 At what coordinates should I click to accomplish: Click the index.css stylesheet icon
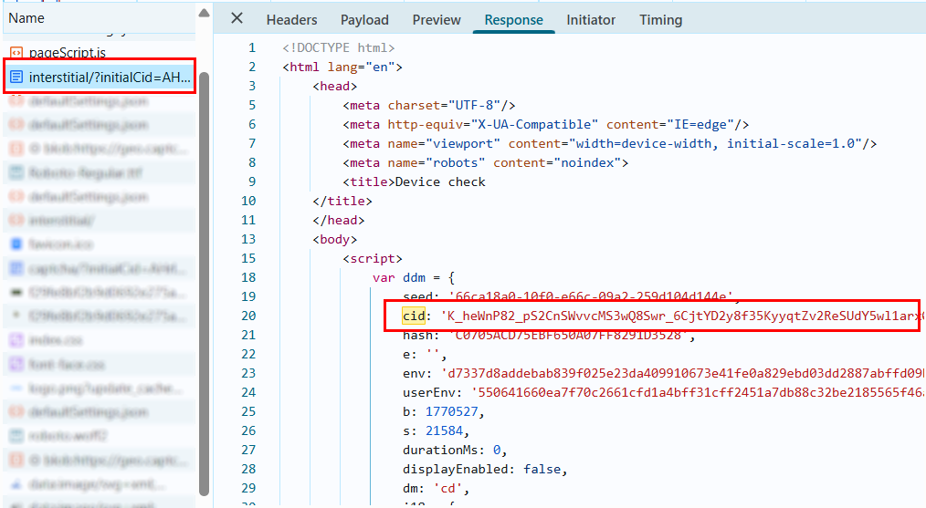pos(16,340)
